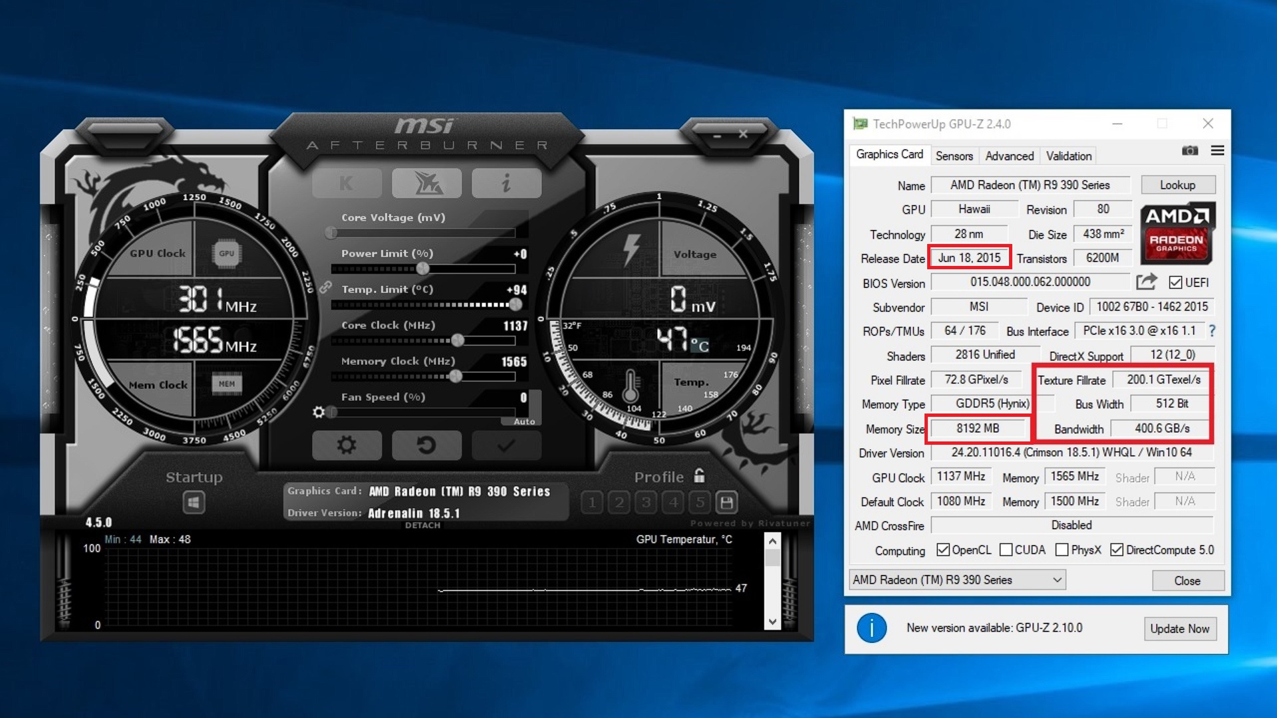This screenshot has width=1277, height=718.
Task: Switch to the Sensors tab
Action: 954,156
